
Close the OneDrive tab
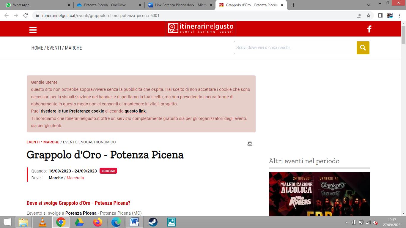coord(140,5)
